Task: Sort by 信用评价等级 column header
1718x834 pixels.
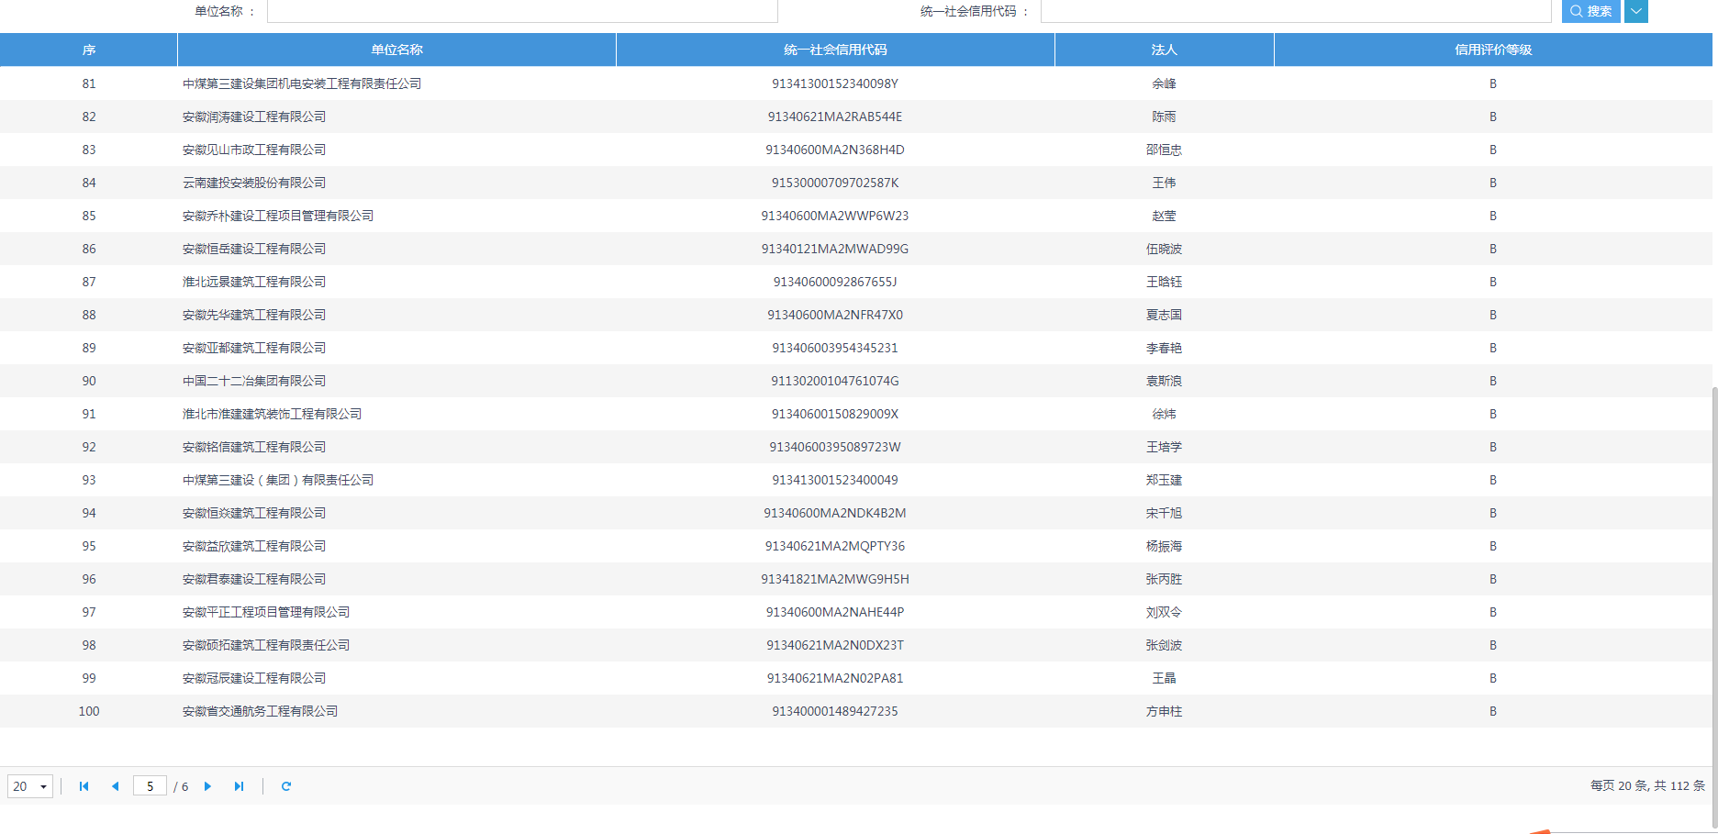Action: (x=1492, y=50)
